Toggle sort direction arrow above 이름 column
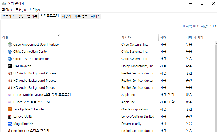217x132 pixels. click(x=59, y=35)
